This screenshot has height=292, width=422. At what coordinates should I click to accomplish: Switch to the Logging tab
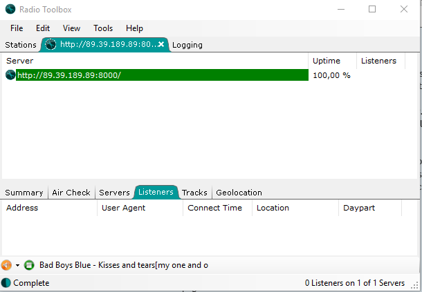(x=187, y=45)
